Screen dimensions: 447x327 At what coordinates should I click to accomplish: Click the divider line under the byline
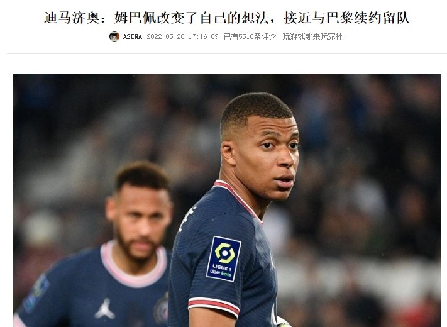(x=226, y=53)
